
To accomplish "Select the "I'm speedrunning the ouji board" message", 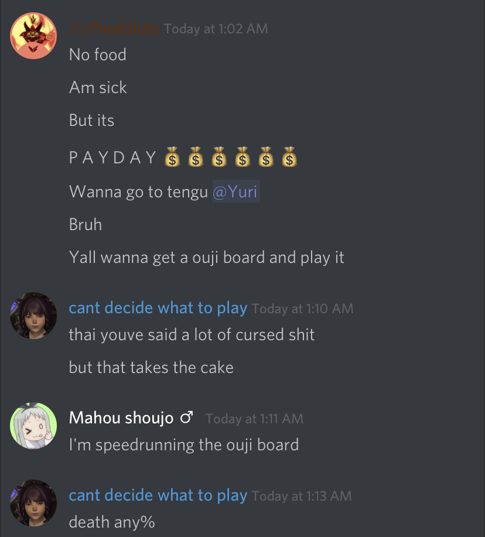I will [184, 445].
